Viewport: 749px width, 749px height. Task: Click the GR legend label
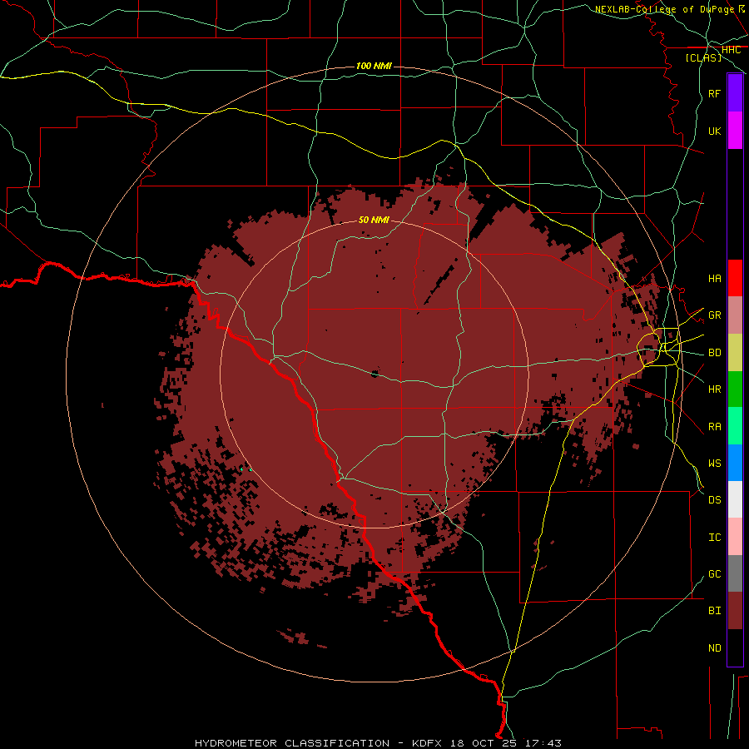coord(714,315)
